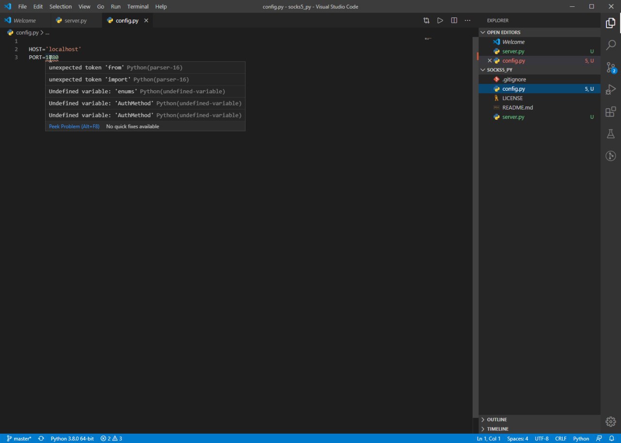621x443 pixels.
Task: Open the Search view in the activity bar
Action: coord(611,45)
